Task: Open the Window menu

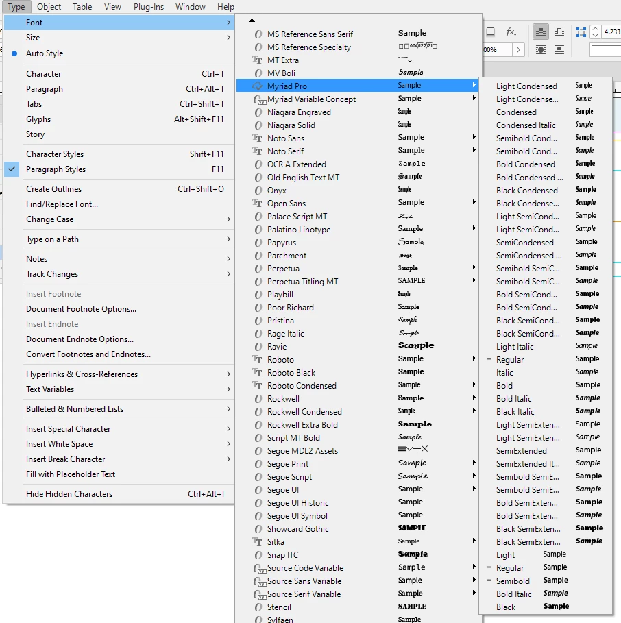Action: (x=191, y=7)
